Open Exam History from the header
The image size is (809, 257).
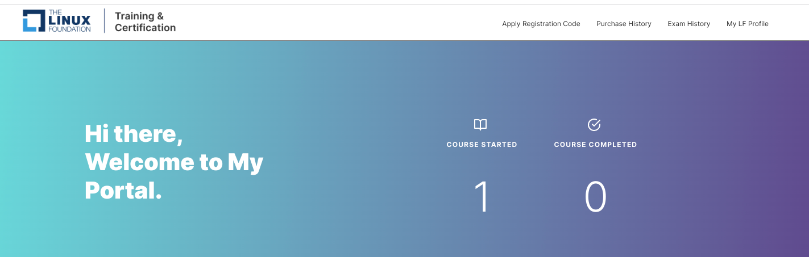coord(688,24)
